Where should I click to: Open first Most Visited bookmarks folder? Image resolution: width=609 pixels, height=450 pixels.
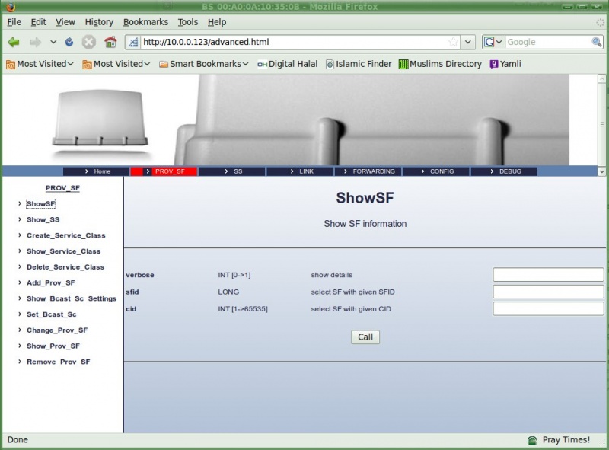(40, 64)
